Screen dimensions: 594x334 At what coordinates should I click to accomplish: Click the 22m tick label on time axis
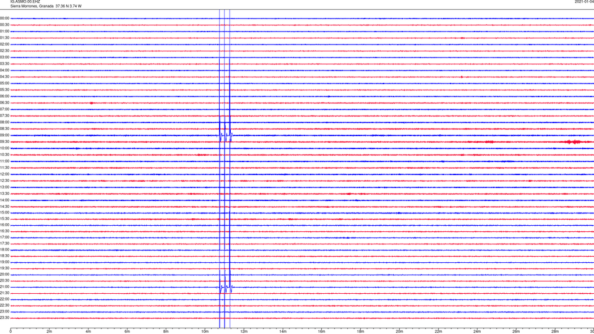coord(438,332)
